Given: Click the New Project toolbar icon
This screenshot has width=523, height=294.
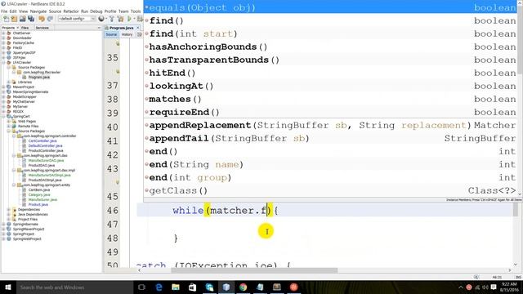Looking at the screenshot, I should pyautogui.click(x=15, y=19).
